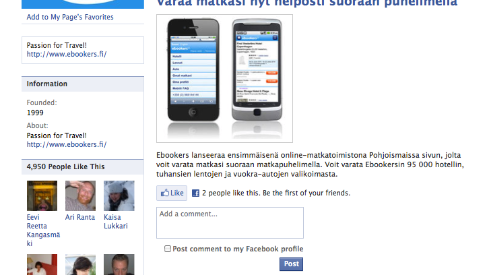Image resolution: width=489 pixels, height=275 pixels.
Task: Open the red-background profile photo in the second row
Action: (42, 264)
